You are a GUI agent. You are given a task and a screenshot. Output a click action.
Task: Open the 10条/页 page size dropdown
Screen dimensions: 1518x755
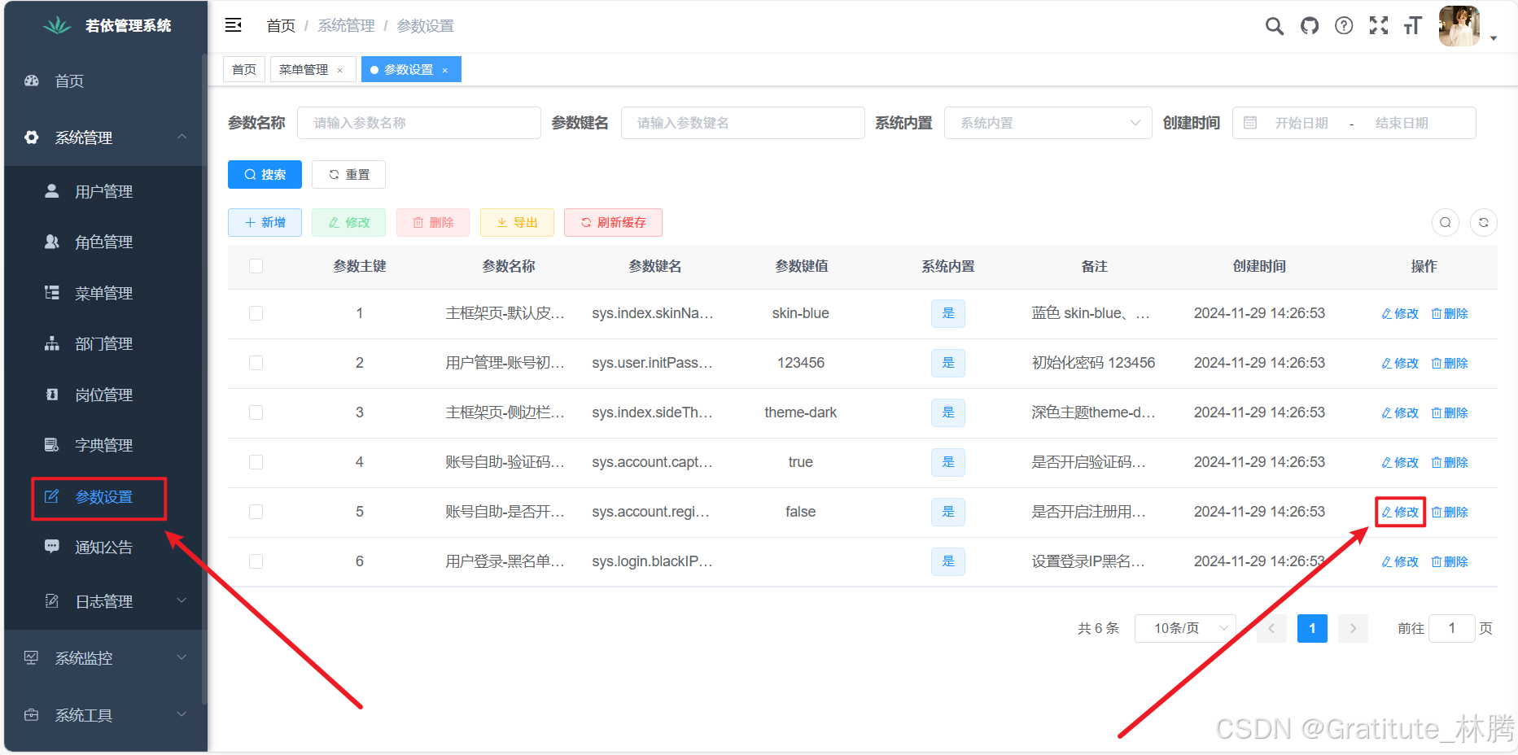pyautogui.click(x=1185, y=628)
